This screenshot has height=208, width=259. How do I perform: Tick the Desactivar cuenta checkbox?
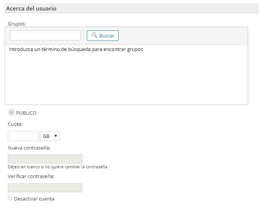[x=10, y=198]
